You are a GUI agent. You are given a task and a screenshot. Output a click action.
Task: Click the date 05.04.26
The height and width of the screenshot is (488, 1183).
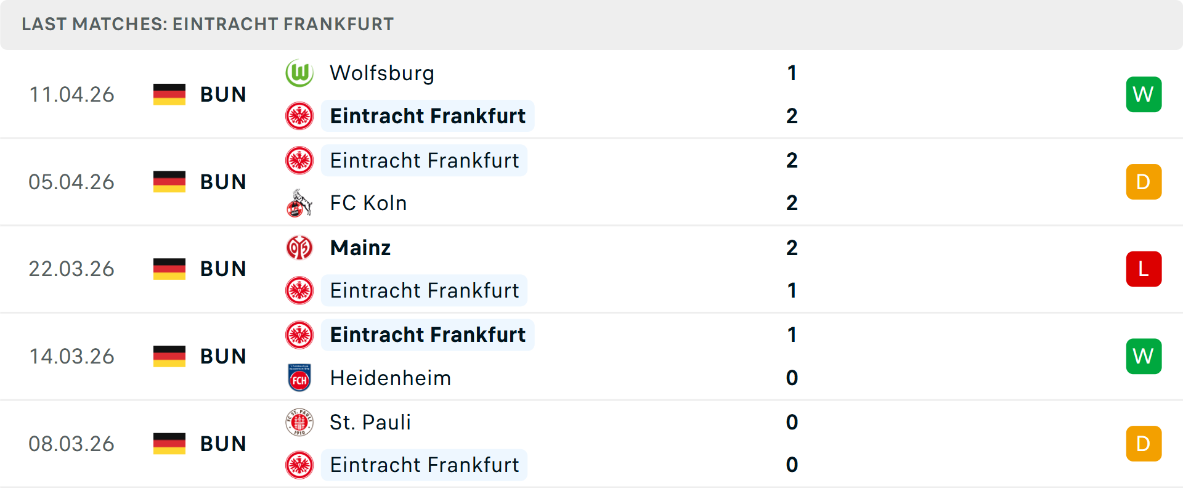[71, 182]
